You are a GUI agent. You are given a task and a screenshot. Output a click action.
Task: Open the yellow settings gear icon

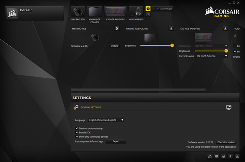pyautogui.click(x=148, y=9)
